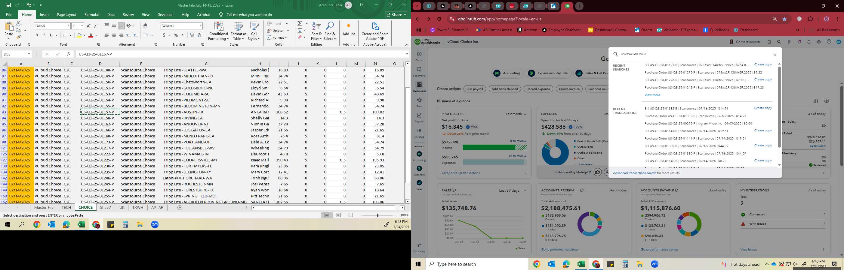Adjust Excel zoom slider in status bar

tap(377, 215)
